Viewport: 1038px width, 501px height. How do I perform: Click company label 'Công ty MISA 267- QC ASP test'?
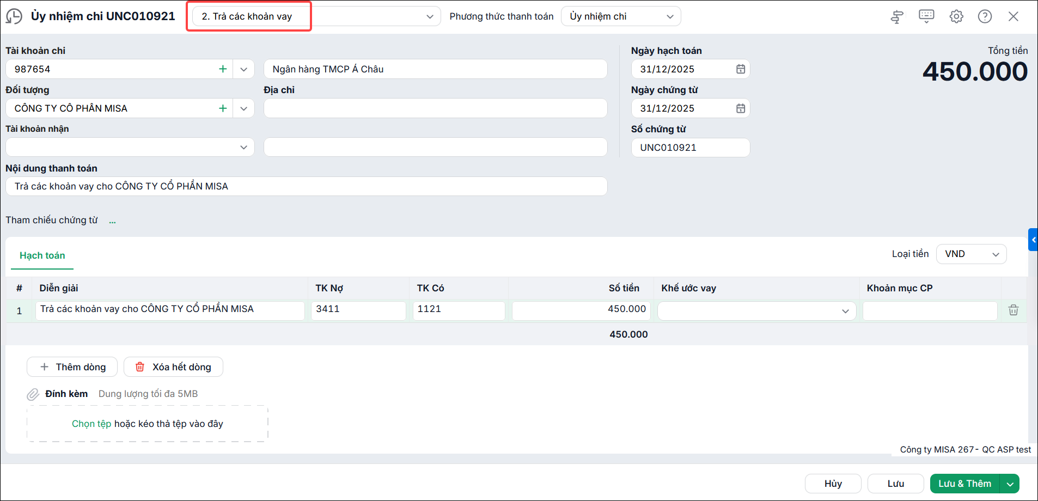[x=965, y=450]
